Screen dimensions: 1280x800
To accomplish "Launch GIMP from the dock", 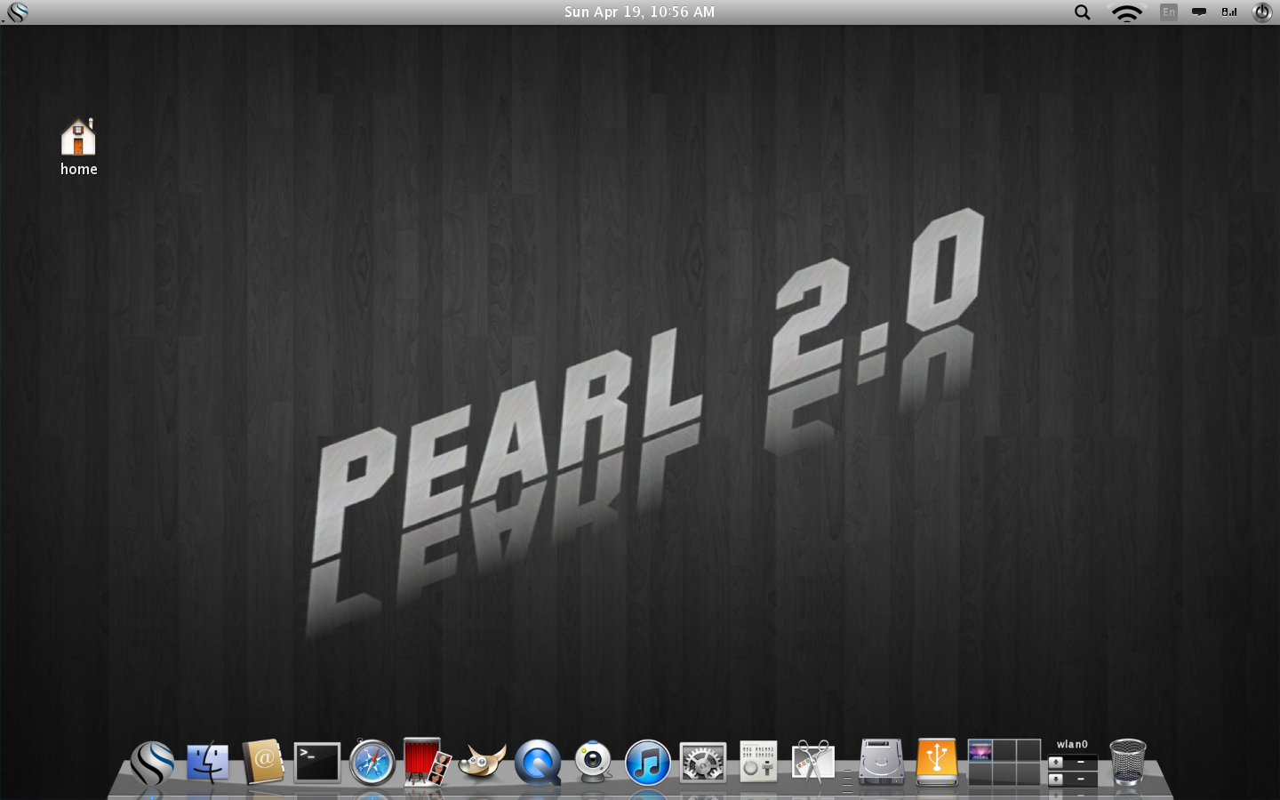I will (x=482, y=763).
